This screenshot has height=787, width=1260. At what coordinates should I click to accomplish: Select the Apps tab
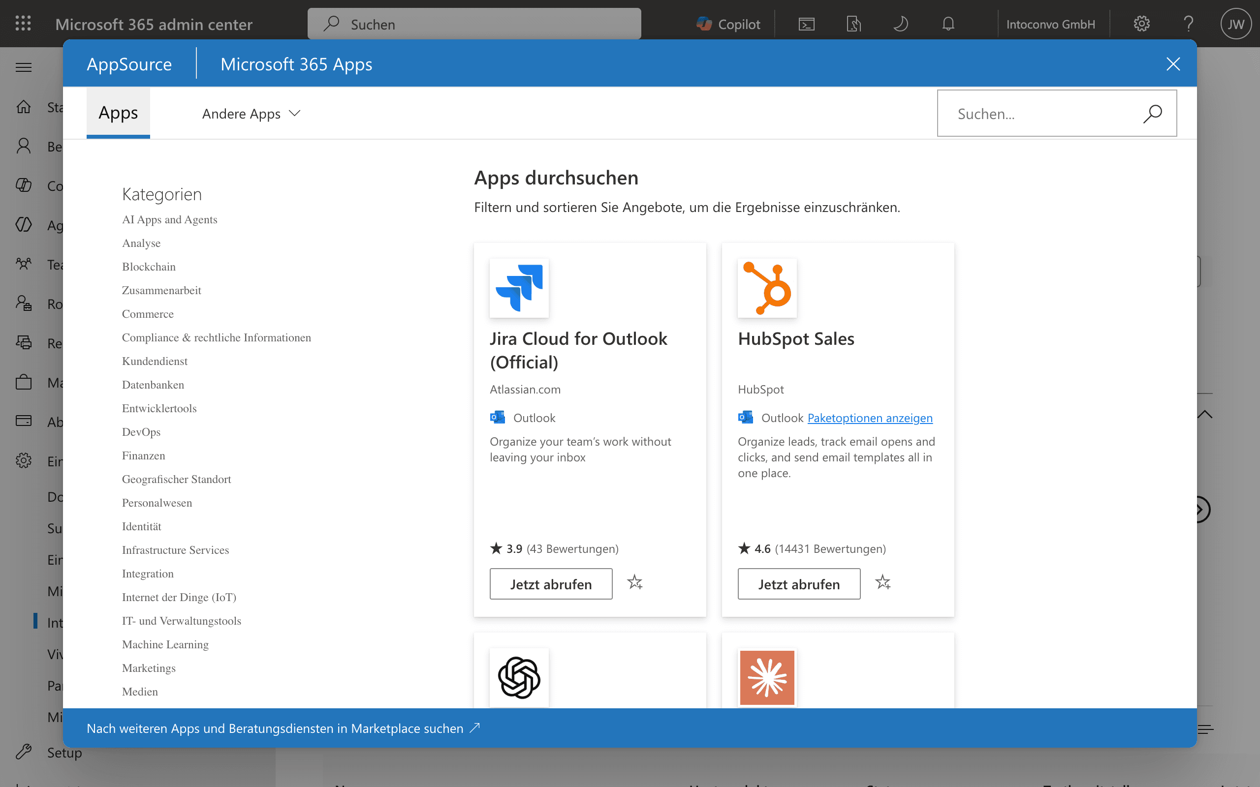(x=118, y=113)
